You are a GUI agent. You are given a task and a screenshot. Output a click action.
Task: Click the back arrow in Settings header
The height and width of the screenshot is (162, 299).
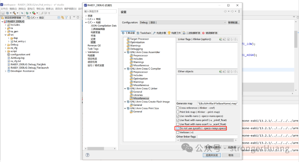click(x=225, y=11)
